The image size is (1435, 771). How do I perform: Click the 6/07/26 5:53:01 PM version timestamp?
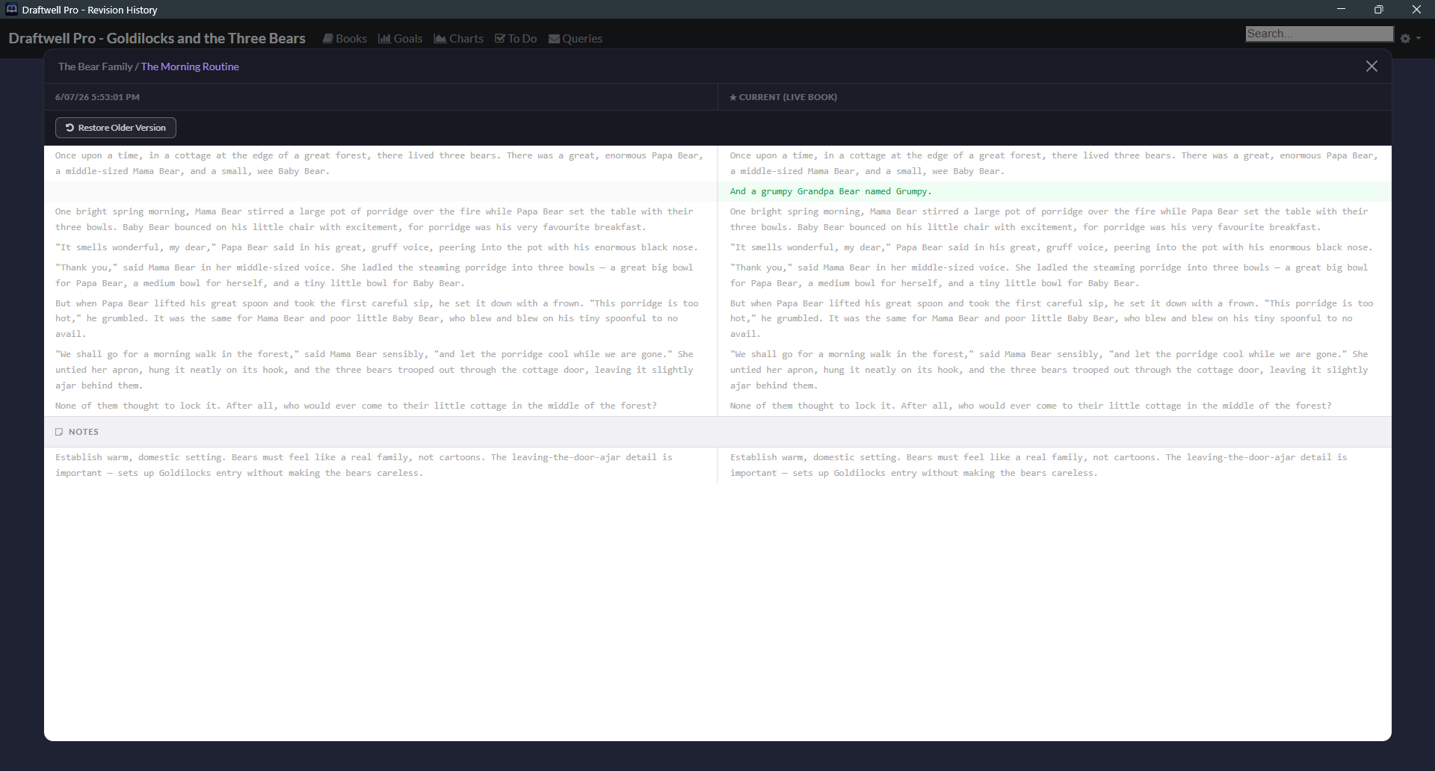pos(97,97)
